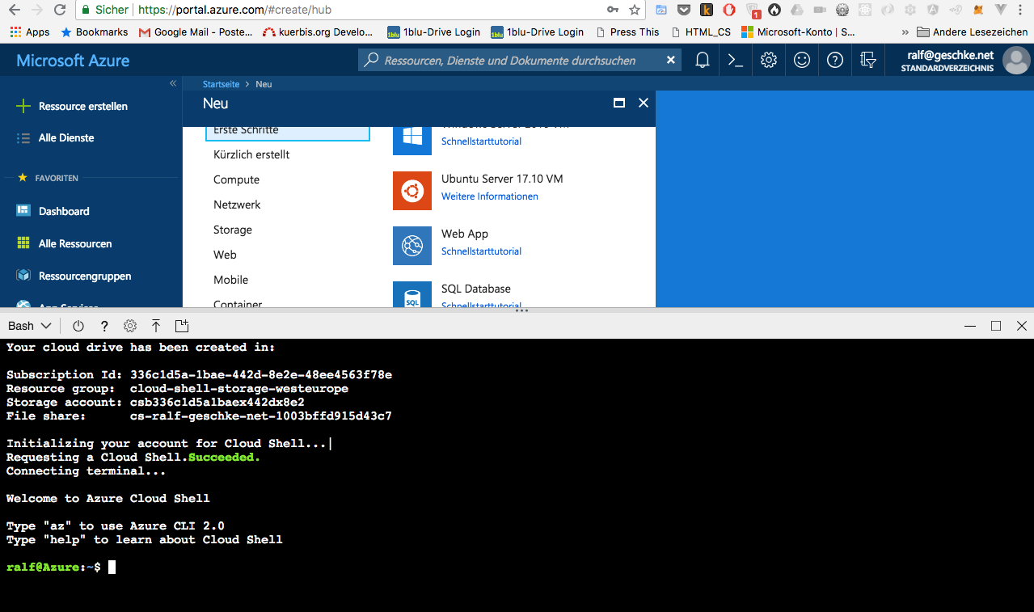Select SQL Database offering
This screenshot has width=1034, height=612.
[x=476, y=289]
